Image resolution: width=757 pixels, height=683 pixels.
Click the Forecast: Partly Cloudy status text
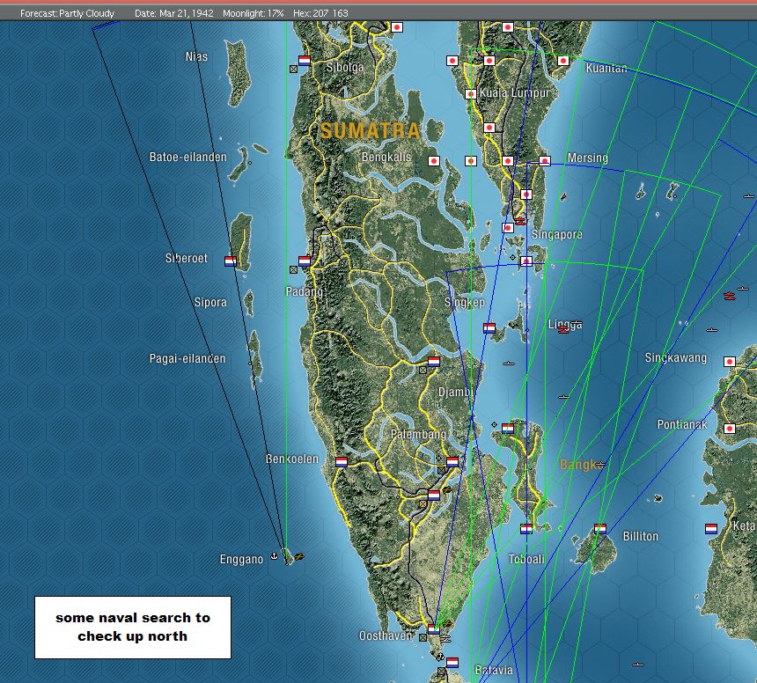coord(67,13)
